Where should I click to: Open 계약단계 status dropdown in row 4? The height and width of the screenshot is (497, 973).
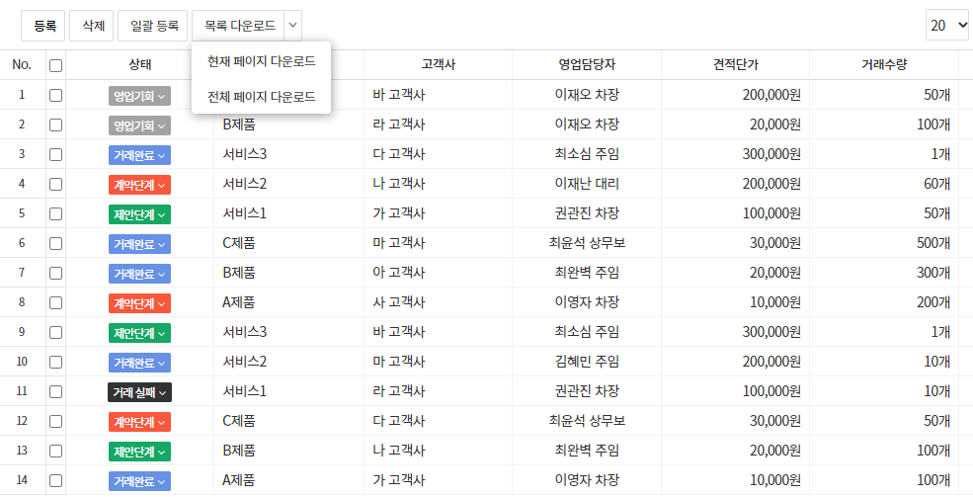[139, 185]
